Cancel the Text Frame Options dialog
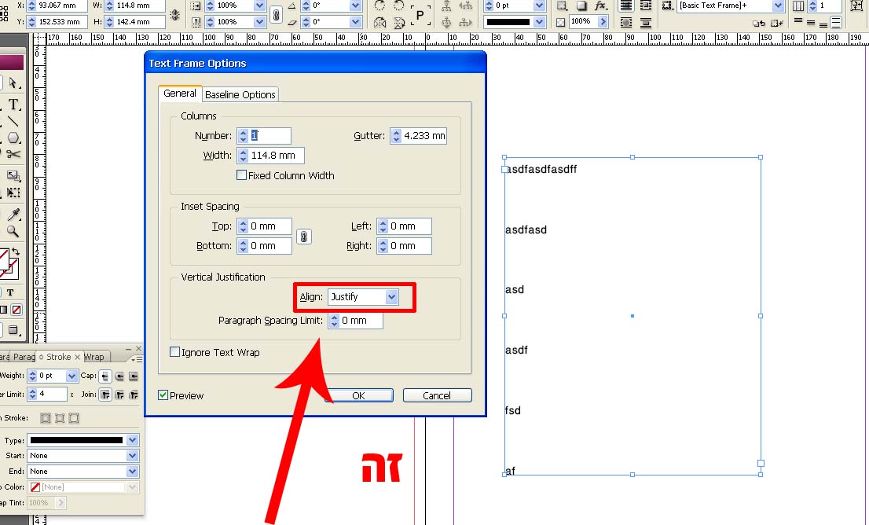 [437, 395]
